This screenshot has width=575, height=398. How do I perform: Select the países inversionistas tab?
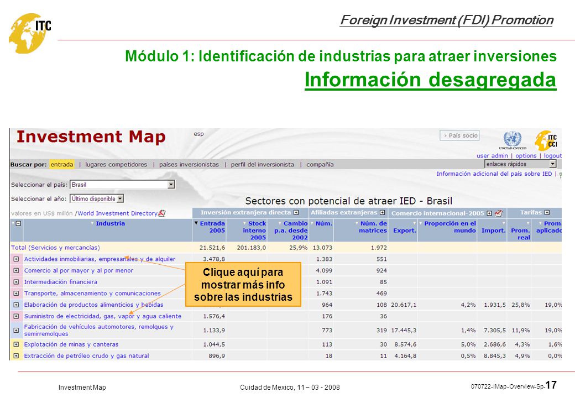coord(189,165)
